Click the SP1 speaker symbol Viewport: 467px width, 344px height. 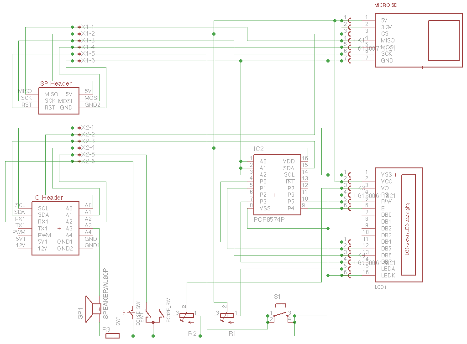pos(93,309)
